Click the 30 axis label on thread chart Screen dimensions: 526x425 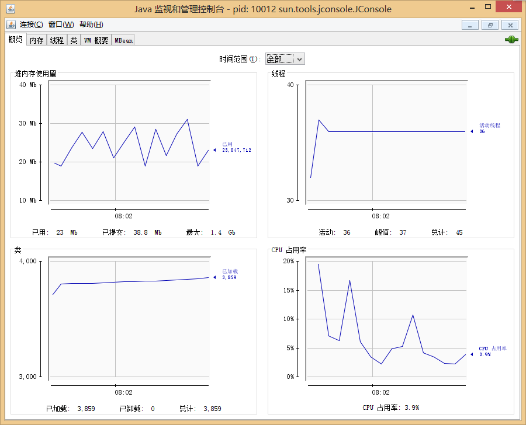pyautogui.click(x=290, y=200)
